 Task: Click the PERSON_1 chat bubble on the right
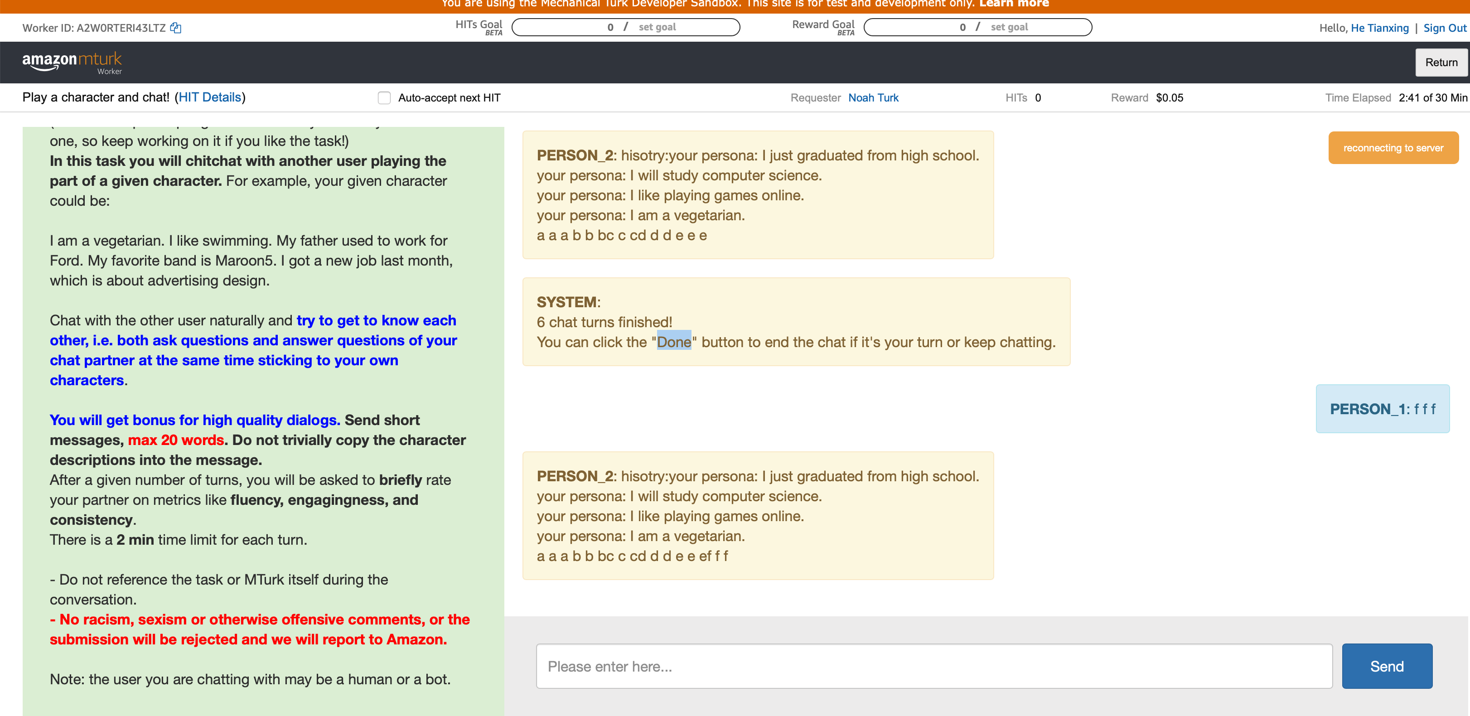click(1382, 408)
